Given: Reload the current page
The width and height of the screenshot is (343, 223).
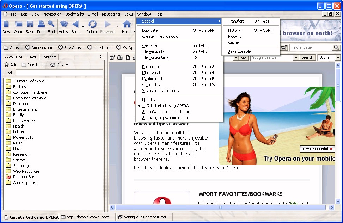Looking at the screenshot, I should point(92,27).
